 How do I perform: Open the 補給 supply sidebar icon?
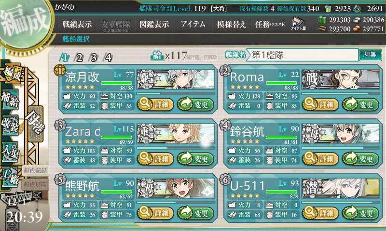pos(10,99)
